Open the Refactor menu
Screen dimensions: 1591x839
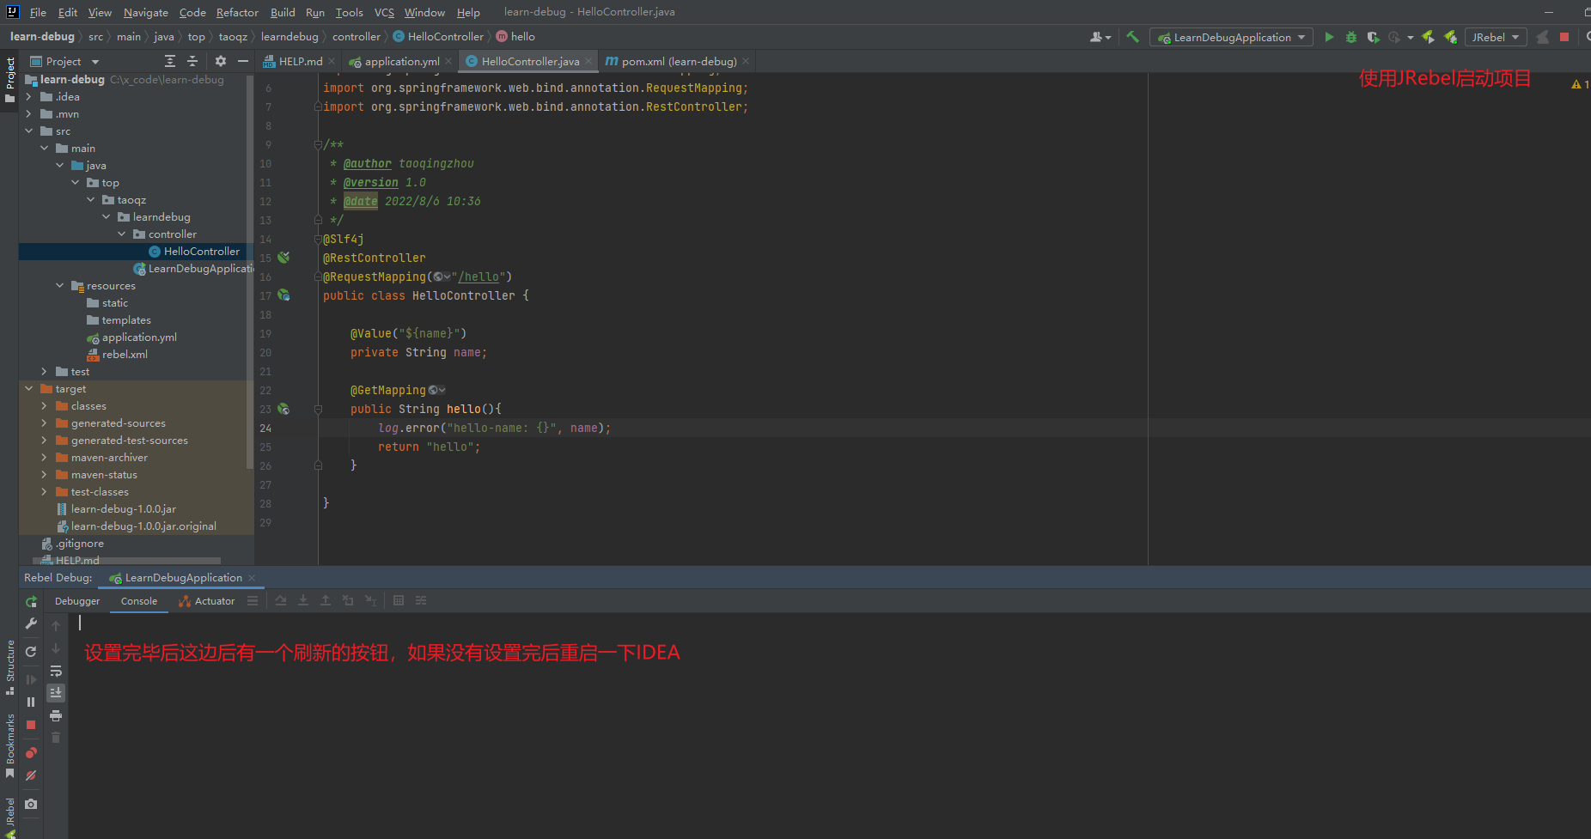click(x=237, y=12)
